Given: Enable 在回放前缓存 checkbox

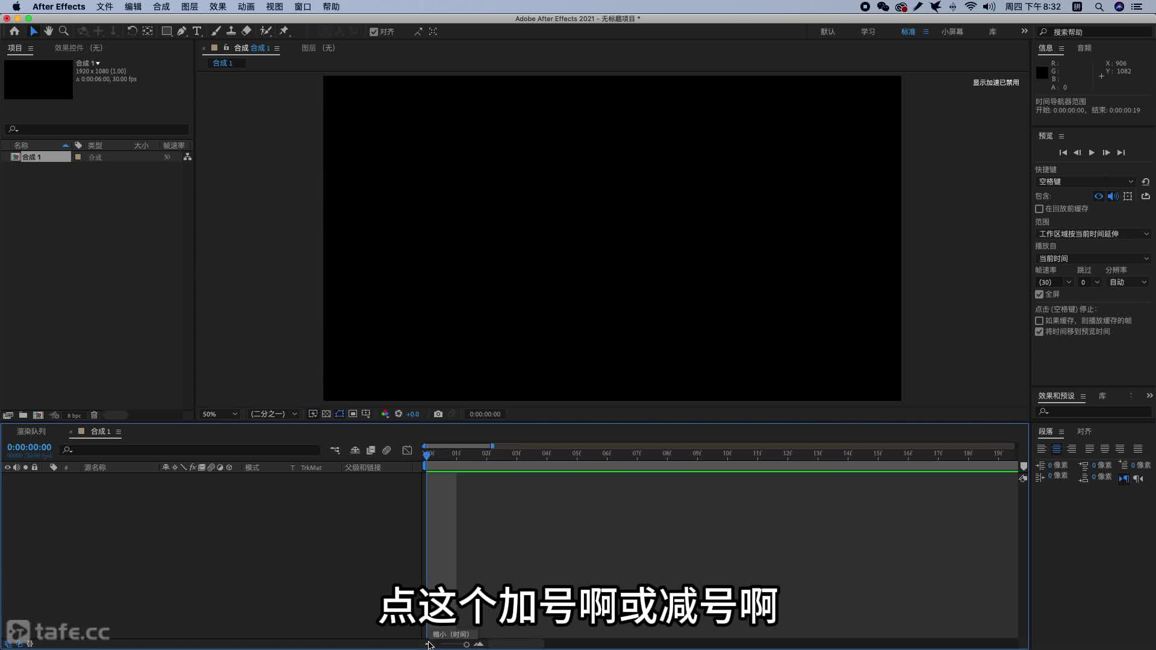Looking at the screenshot, I should 1039,209.
